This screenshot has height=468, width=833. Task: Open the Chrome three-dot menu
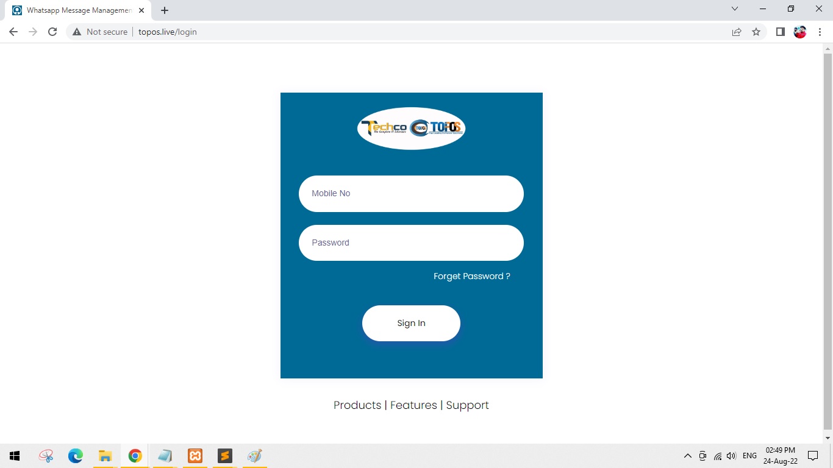820,32
